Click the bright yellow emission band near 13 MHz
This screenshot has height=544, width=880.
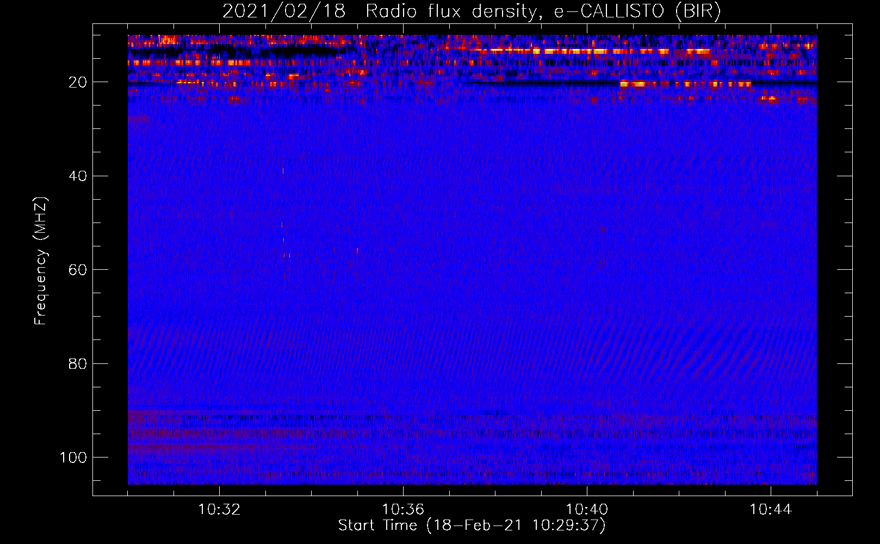[x=590, y=51]
